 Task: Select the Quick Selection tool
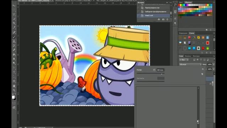click(14, 19)
